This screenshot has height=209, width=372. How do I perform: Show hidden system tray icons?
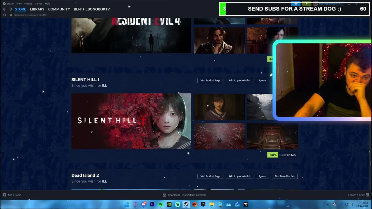tap(328, 204)
